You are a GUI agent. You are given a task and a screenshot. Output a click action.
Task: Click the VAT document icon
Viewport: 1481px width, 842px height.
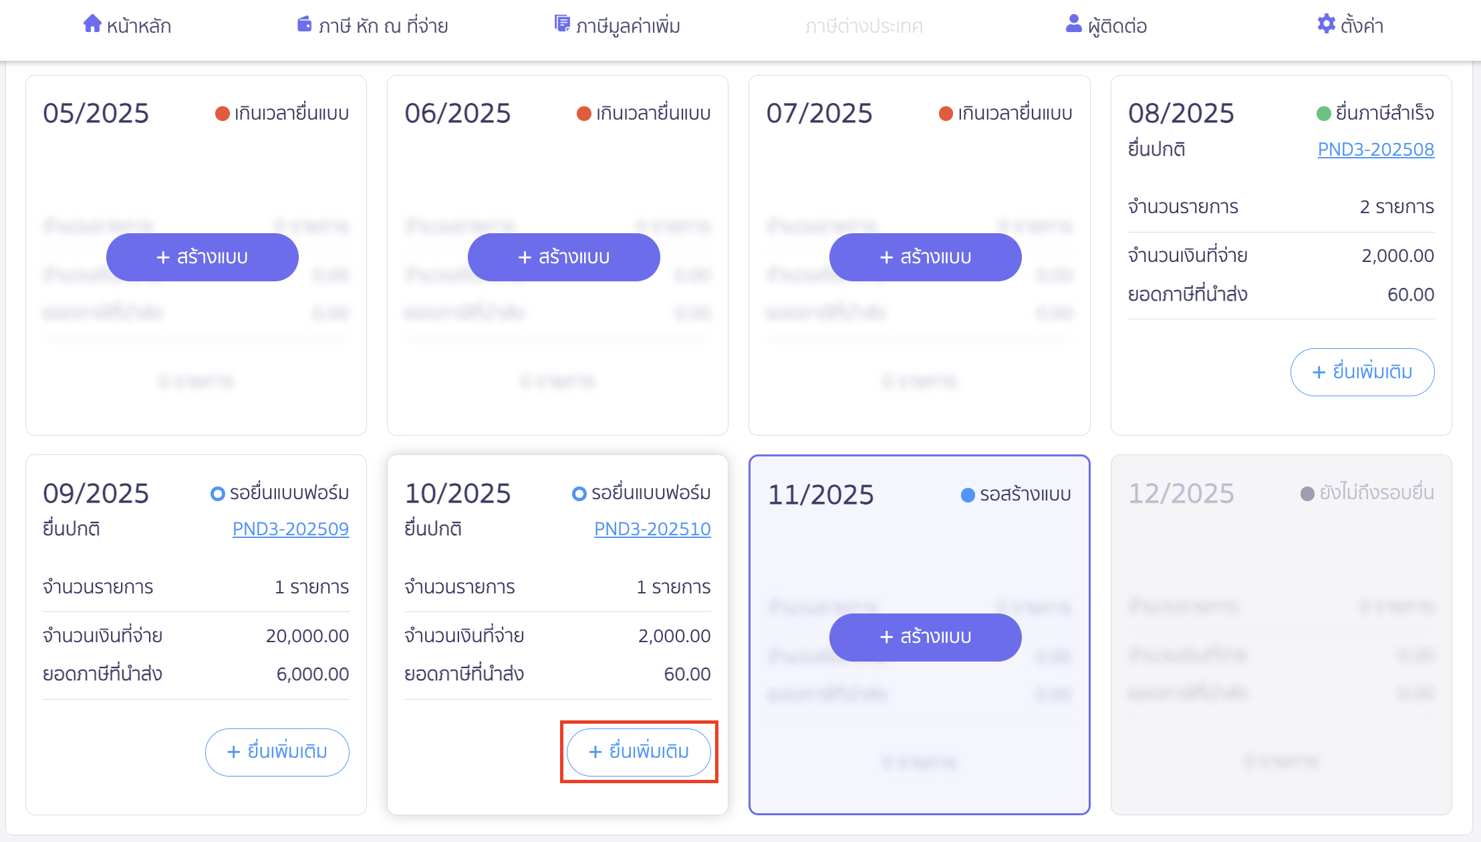562,24
